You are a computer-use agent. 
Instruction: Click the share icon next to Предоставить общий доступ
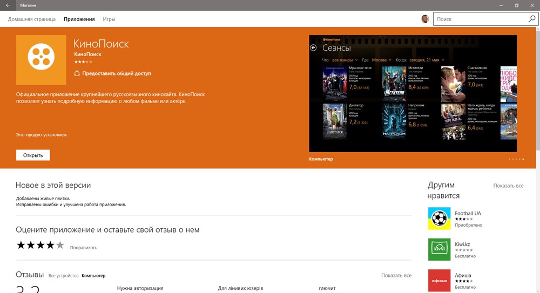(77, 73)
